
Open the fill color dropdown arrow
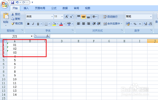tap(57, 24)
